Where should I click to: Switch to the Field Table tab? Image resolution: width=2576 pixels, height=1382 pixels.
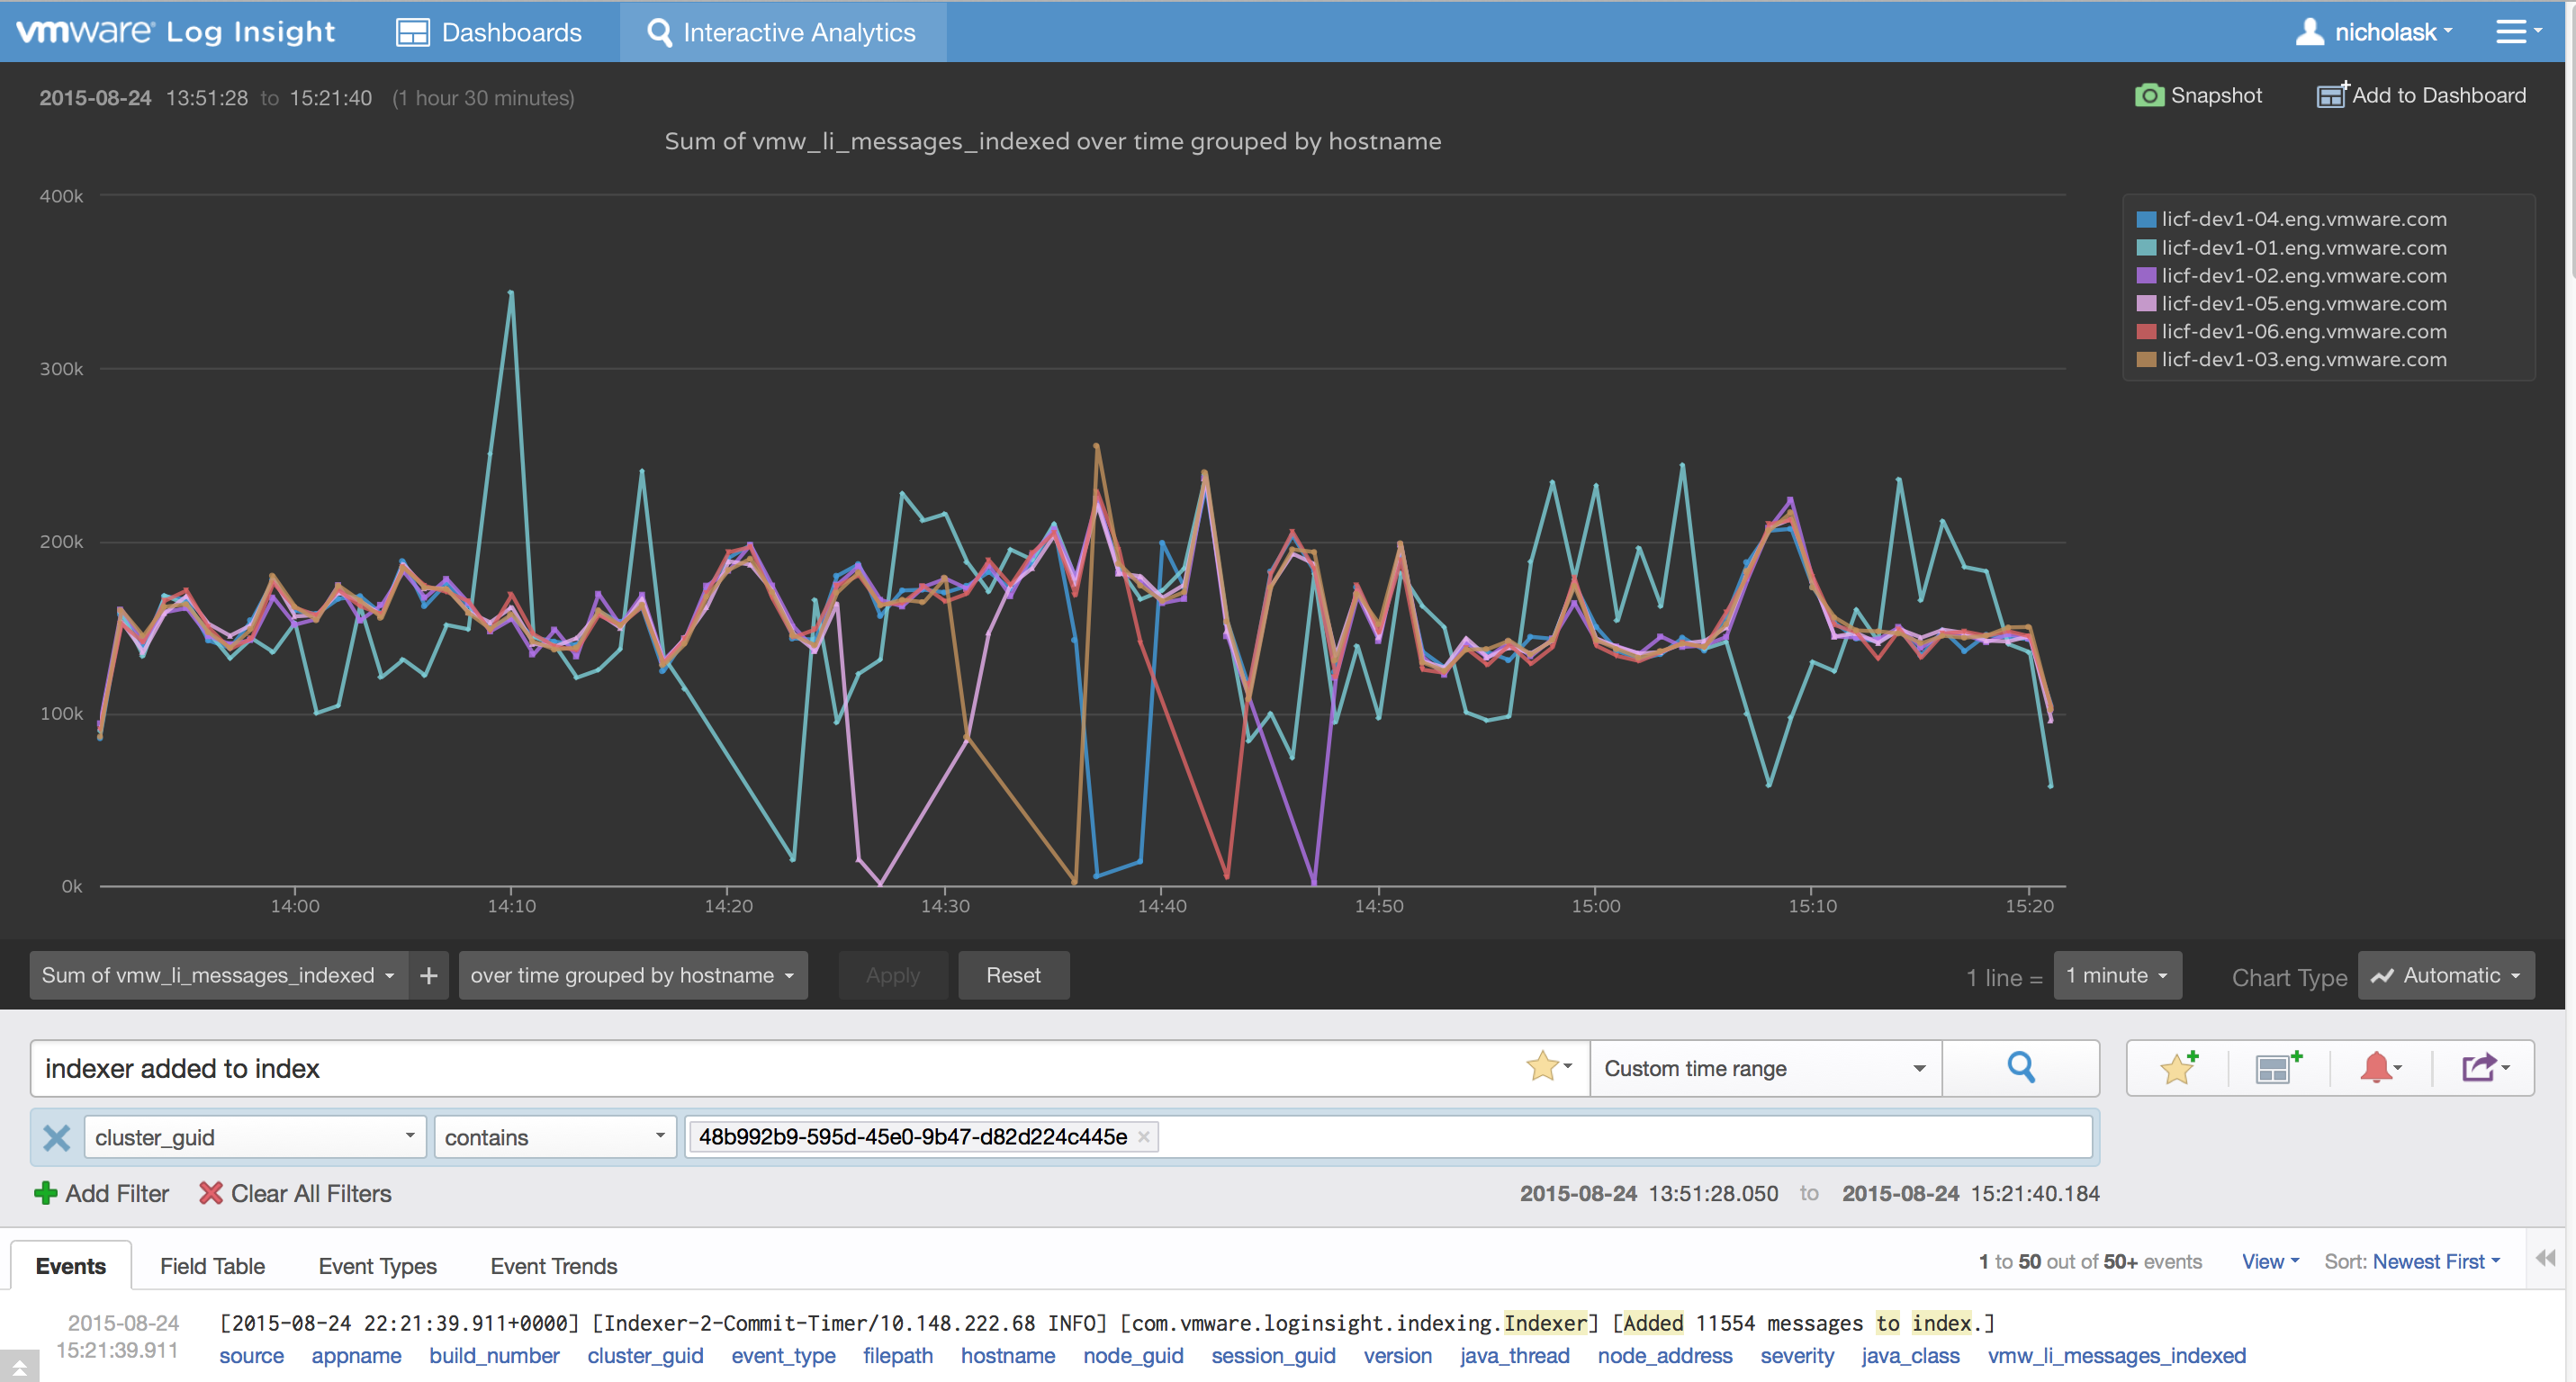click(x=212, y=1266)
